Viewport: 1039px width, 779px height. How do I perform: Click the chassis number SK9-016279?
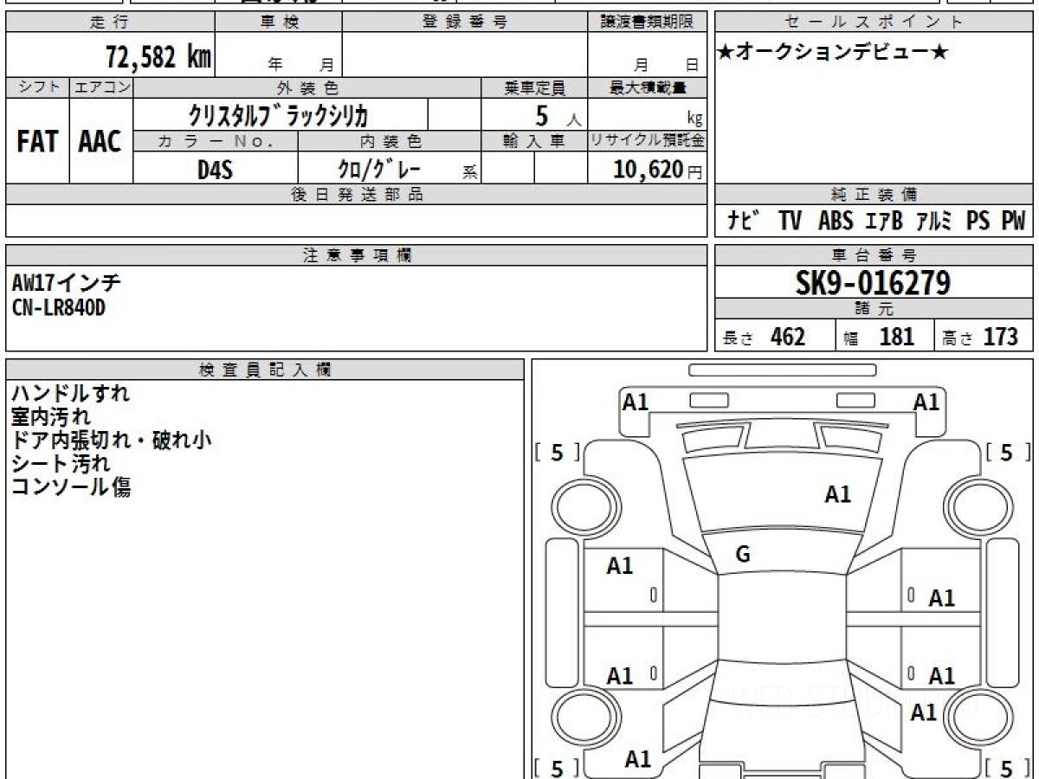click(x=873, y=282)
